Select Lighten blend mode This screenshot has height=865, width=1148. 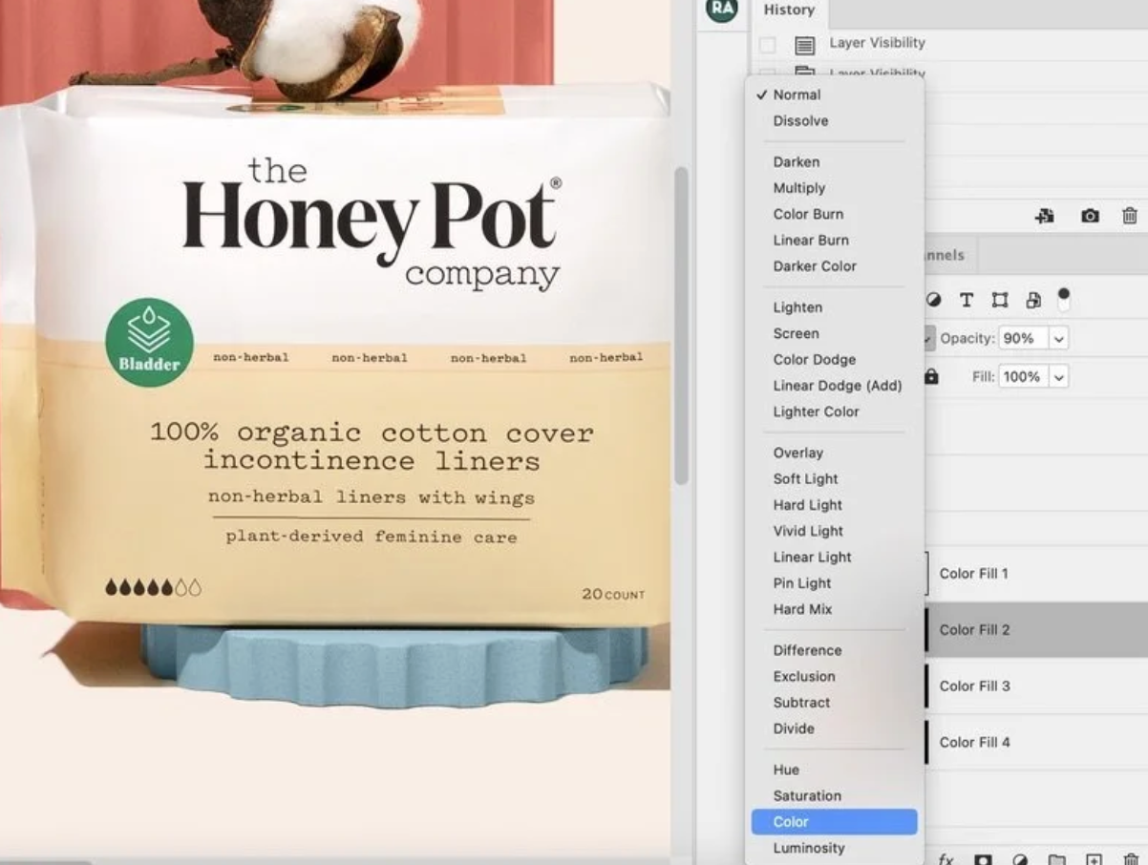834,307
